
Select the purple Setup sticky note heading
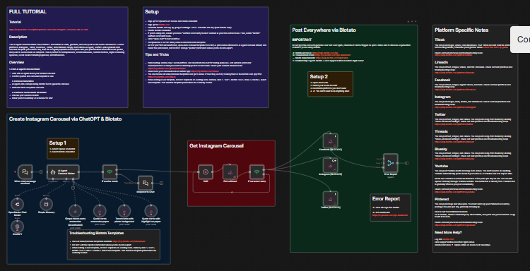(152, 12)
